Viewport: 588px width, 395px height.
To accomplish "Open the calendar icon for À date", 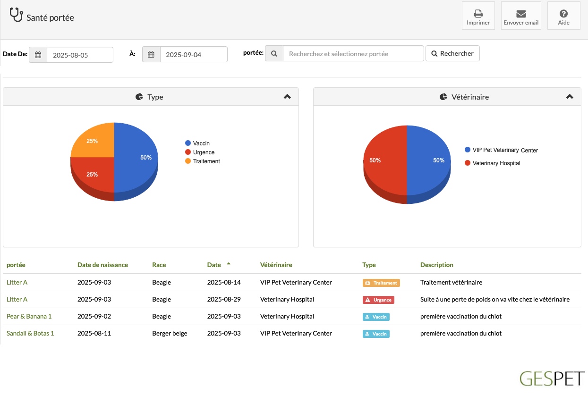I will (x=151, y=54).
